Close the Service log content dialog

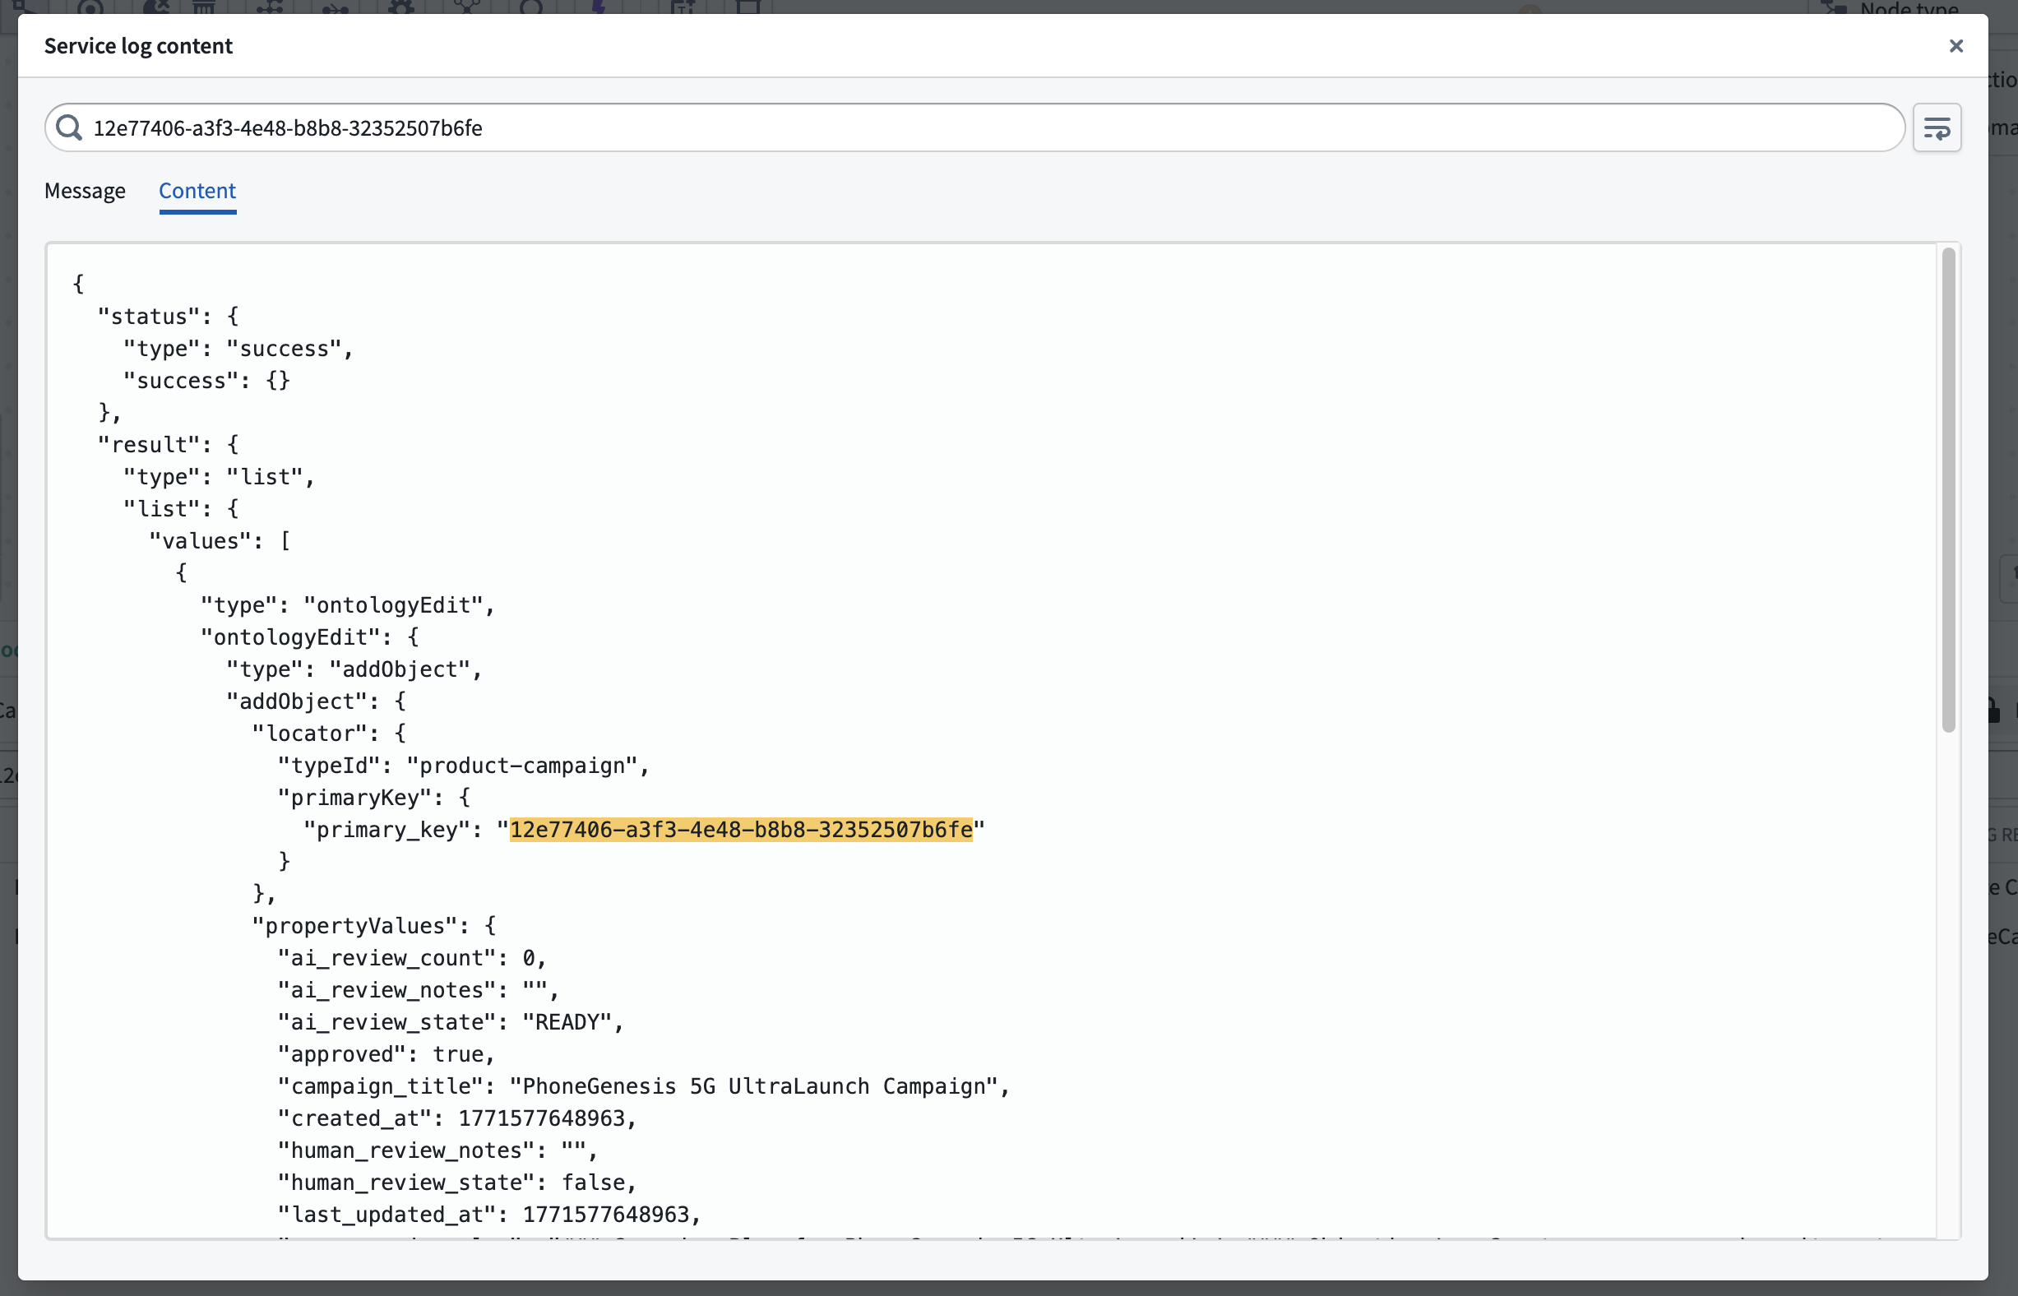click(1956, 45)
